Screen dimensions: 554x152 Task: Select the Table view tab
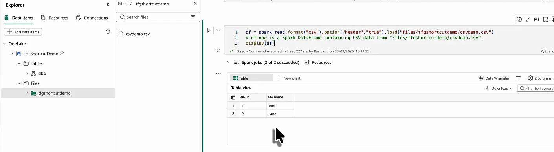[x=251, y=78]
